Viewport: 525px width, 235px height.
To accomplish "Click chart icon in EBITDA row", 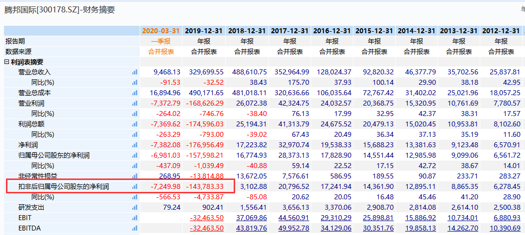I will click(x=134, y=228).
